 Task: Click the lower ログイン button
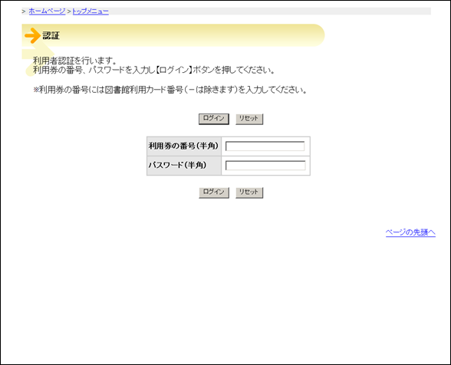click(214, 192)
